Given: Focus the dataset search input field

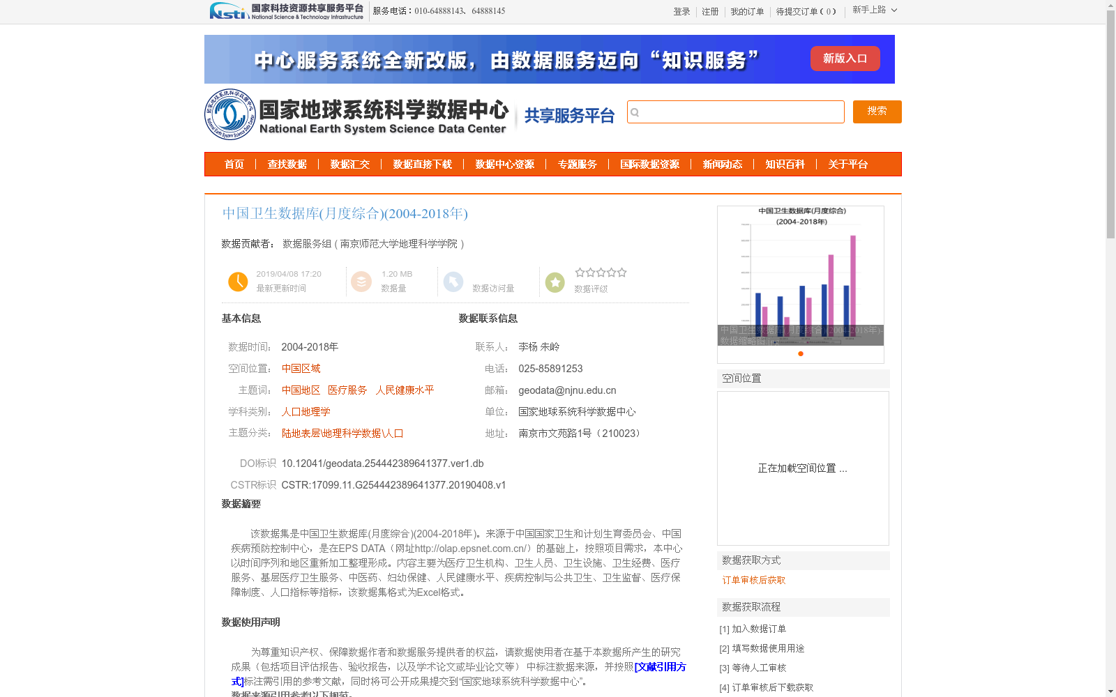Looking at the screenshot, I should pyautogui.click(x=736, y=112).
